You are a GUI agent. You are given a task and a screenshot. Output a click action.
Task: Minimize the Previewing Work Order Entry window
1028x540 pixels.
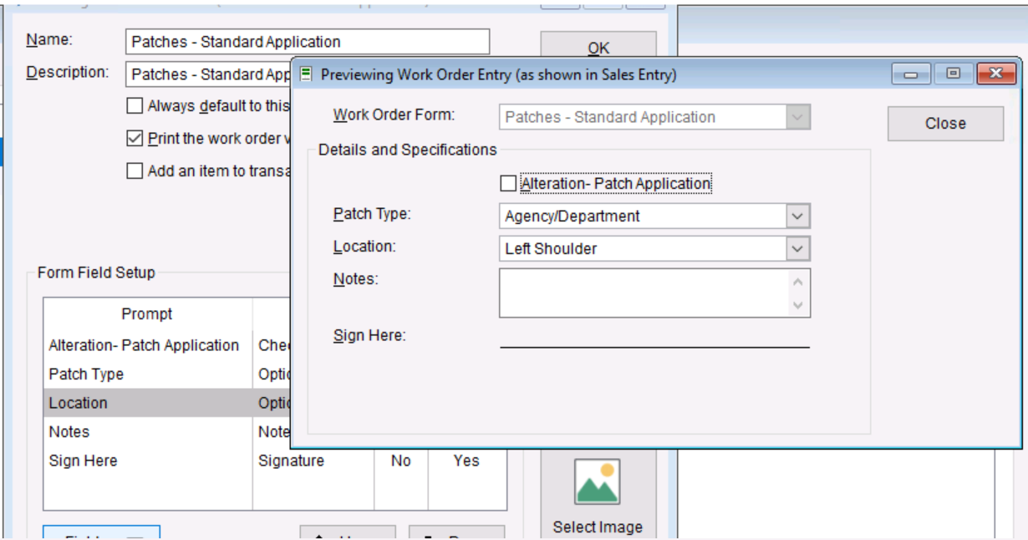(x=911, y=74)
